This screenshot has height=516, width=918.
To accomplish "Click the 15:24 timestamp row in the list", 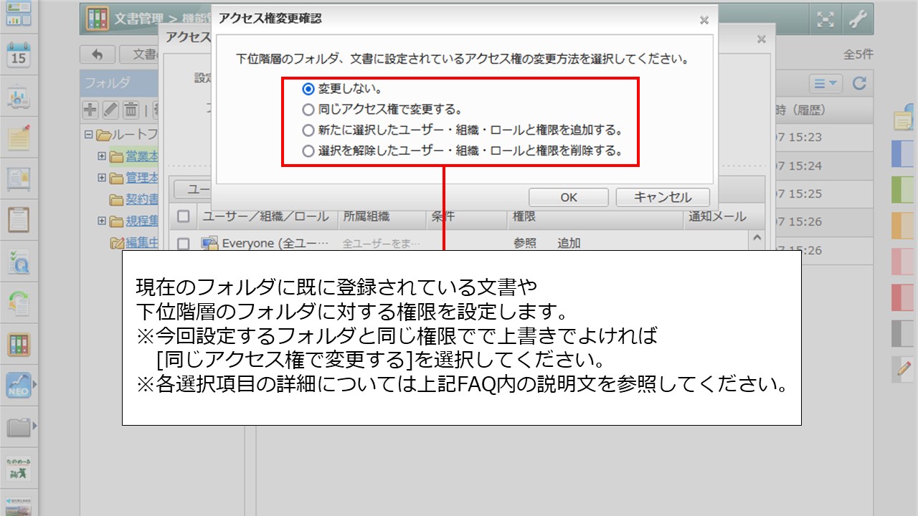I will (824, 166).
